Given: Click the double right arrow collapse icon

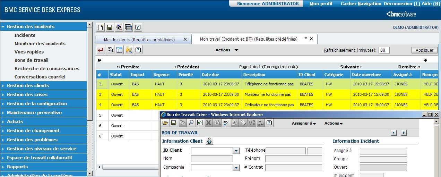Looking at the screenshot, I should [x=100, y=60].
